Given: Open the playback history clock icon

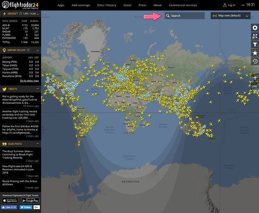Looking at the screenshot, I should point(255,61).
